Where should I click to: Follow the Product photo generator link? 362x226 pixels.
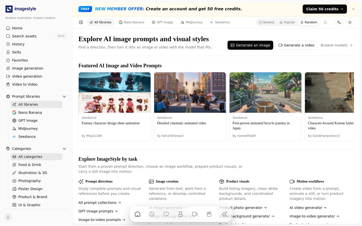tap(243, 208)
